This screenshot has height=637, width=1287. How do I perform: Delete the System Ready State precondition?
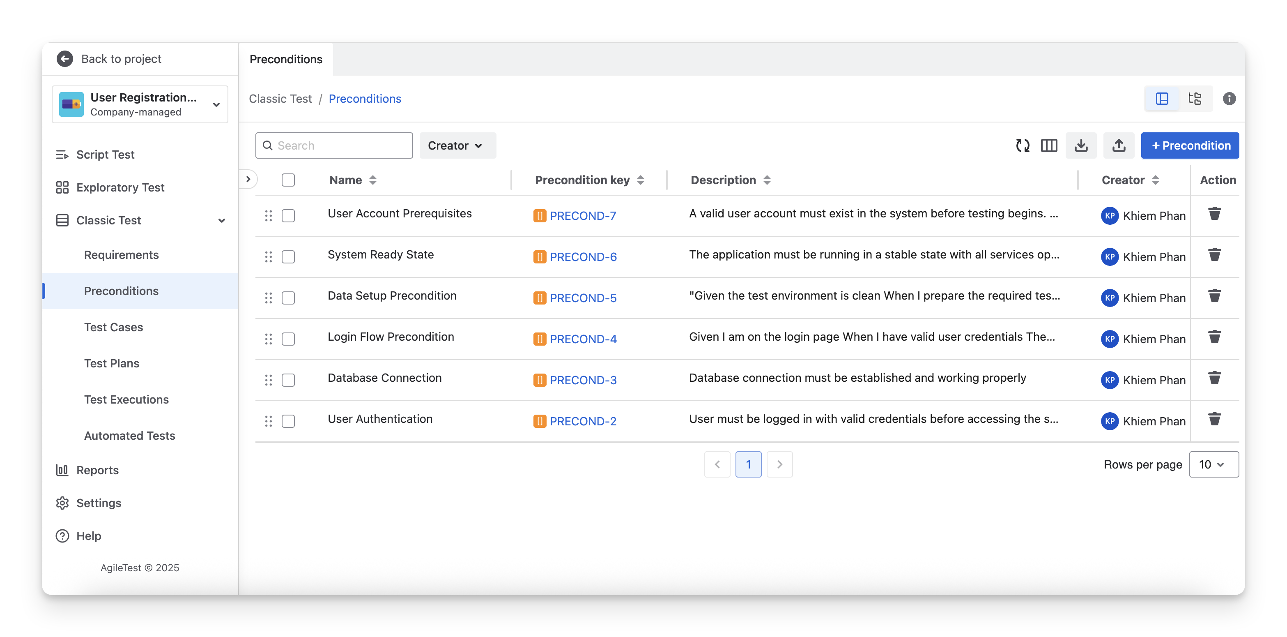point(1214,255)
